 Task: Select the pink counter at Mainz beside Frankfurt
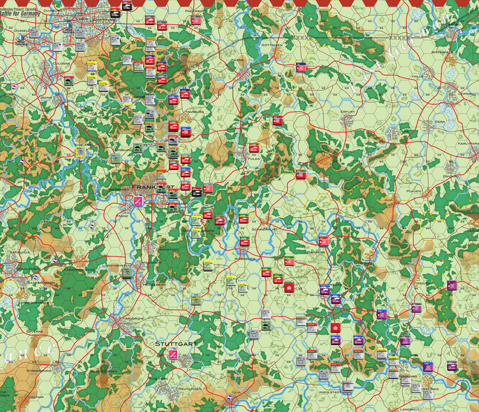(x=138, y=201)
